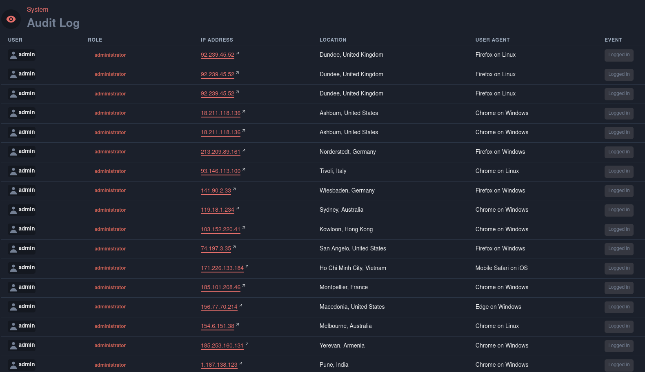
Task: Open external link icon beside 93.146.113.100
Action: [x=244, y=170]
